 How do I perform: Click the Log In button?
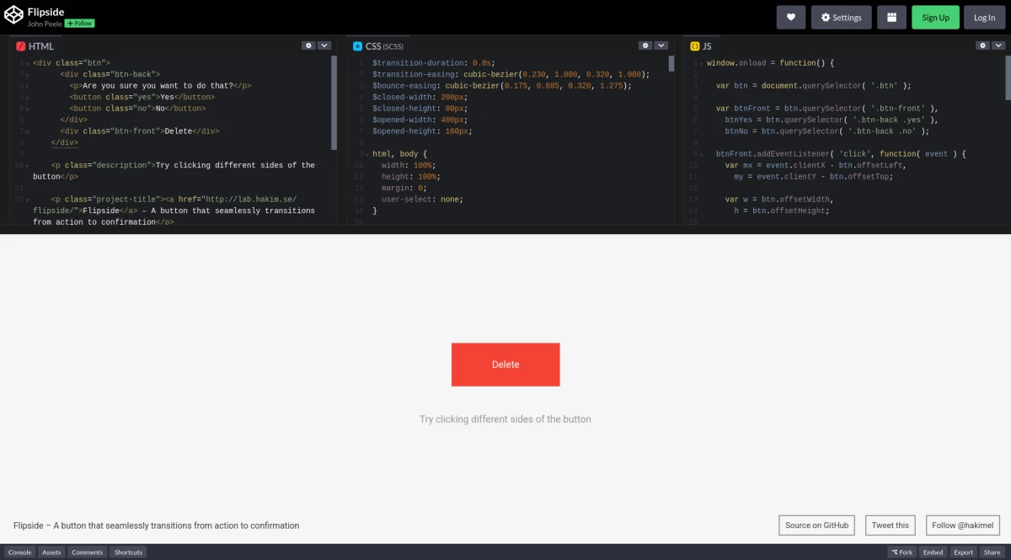(x=984, y=18)
